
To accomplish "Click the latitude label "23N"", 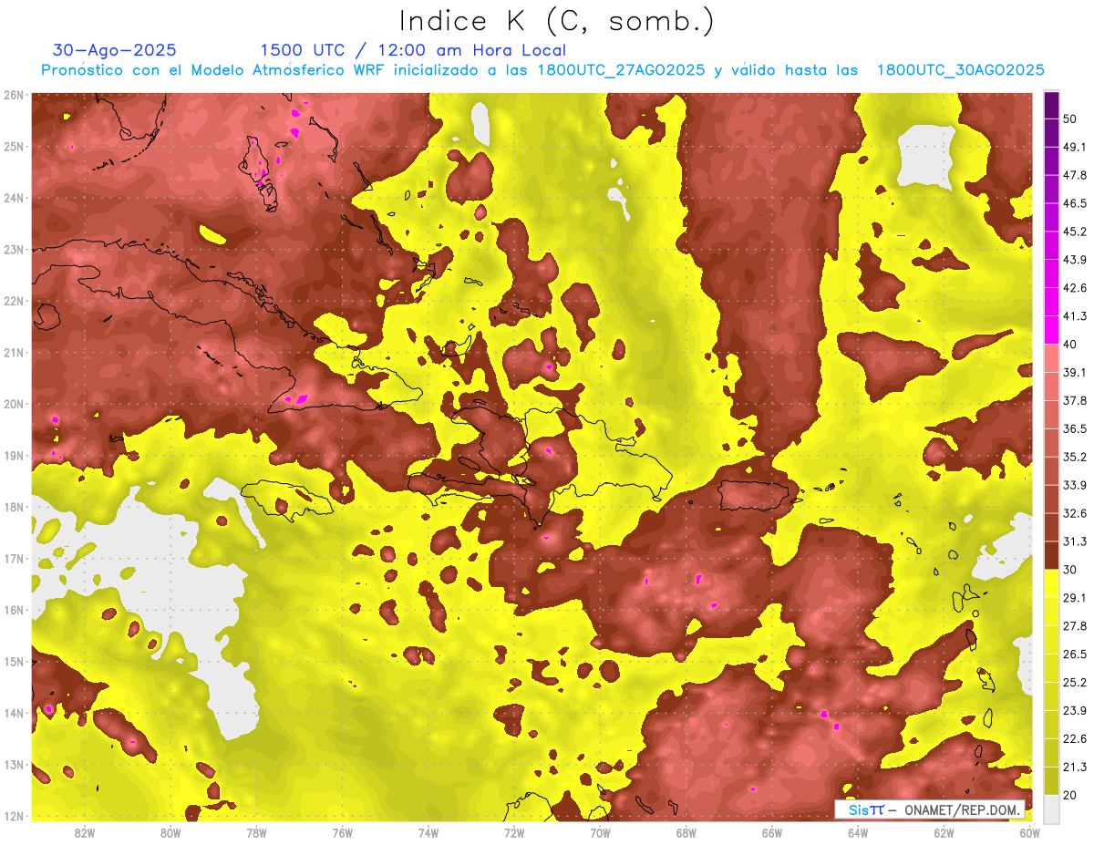I will tap(14, 250).
